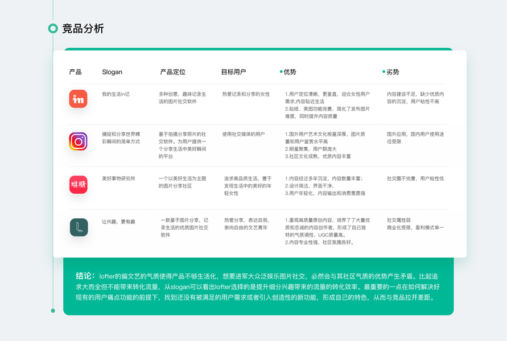
Task: Select the 产品定位 column header
Action: (173, 72)
